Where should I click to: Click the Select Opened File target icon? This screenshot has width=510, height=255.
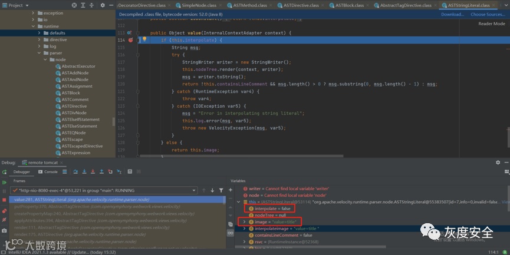coord(73,5)
